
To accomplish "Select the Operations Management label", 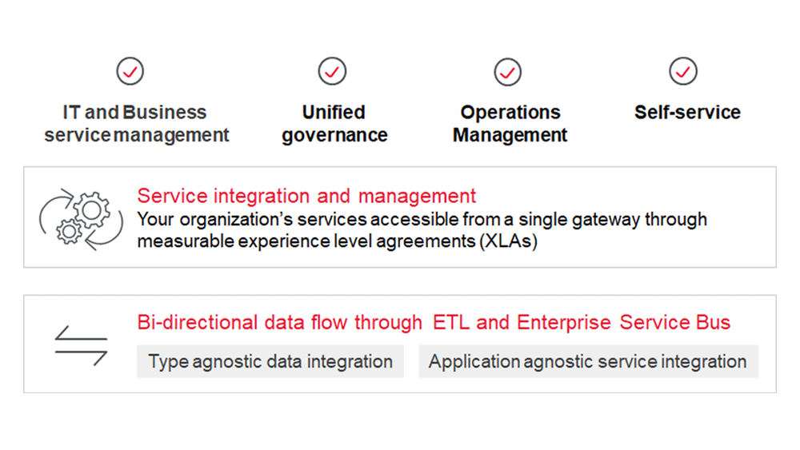I will [510, 124].
